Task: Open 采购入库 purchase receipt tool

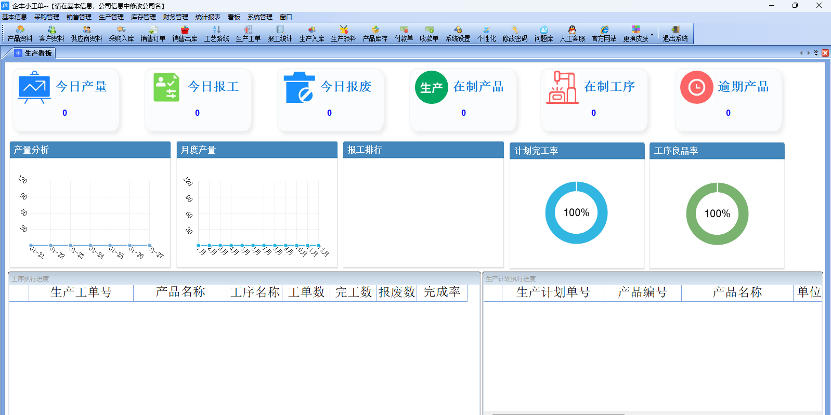Action: click(121, 33)
